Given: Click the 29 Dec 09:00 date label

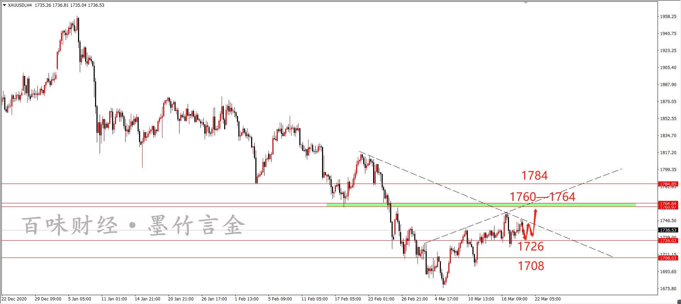Looking at the screenshot, I should coord(48,299).
